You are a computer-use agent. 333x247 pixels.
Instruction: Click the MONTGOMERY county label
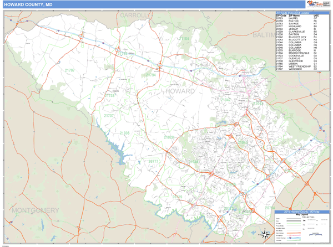coord(35,210)
